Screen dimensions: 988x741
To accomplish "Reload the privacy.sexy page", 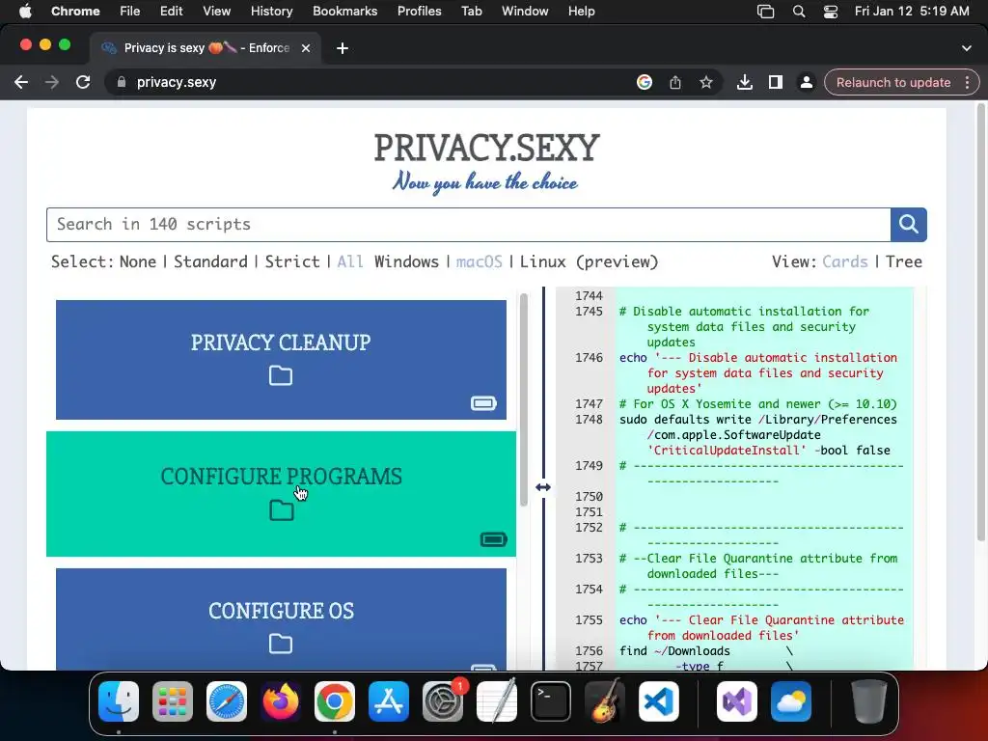I will pos(83,83).
